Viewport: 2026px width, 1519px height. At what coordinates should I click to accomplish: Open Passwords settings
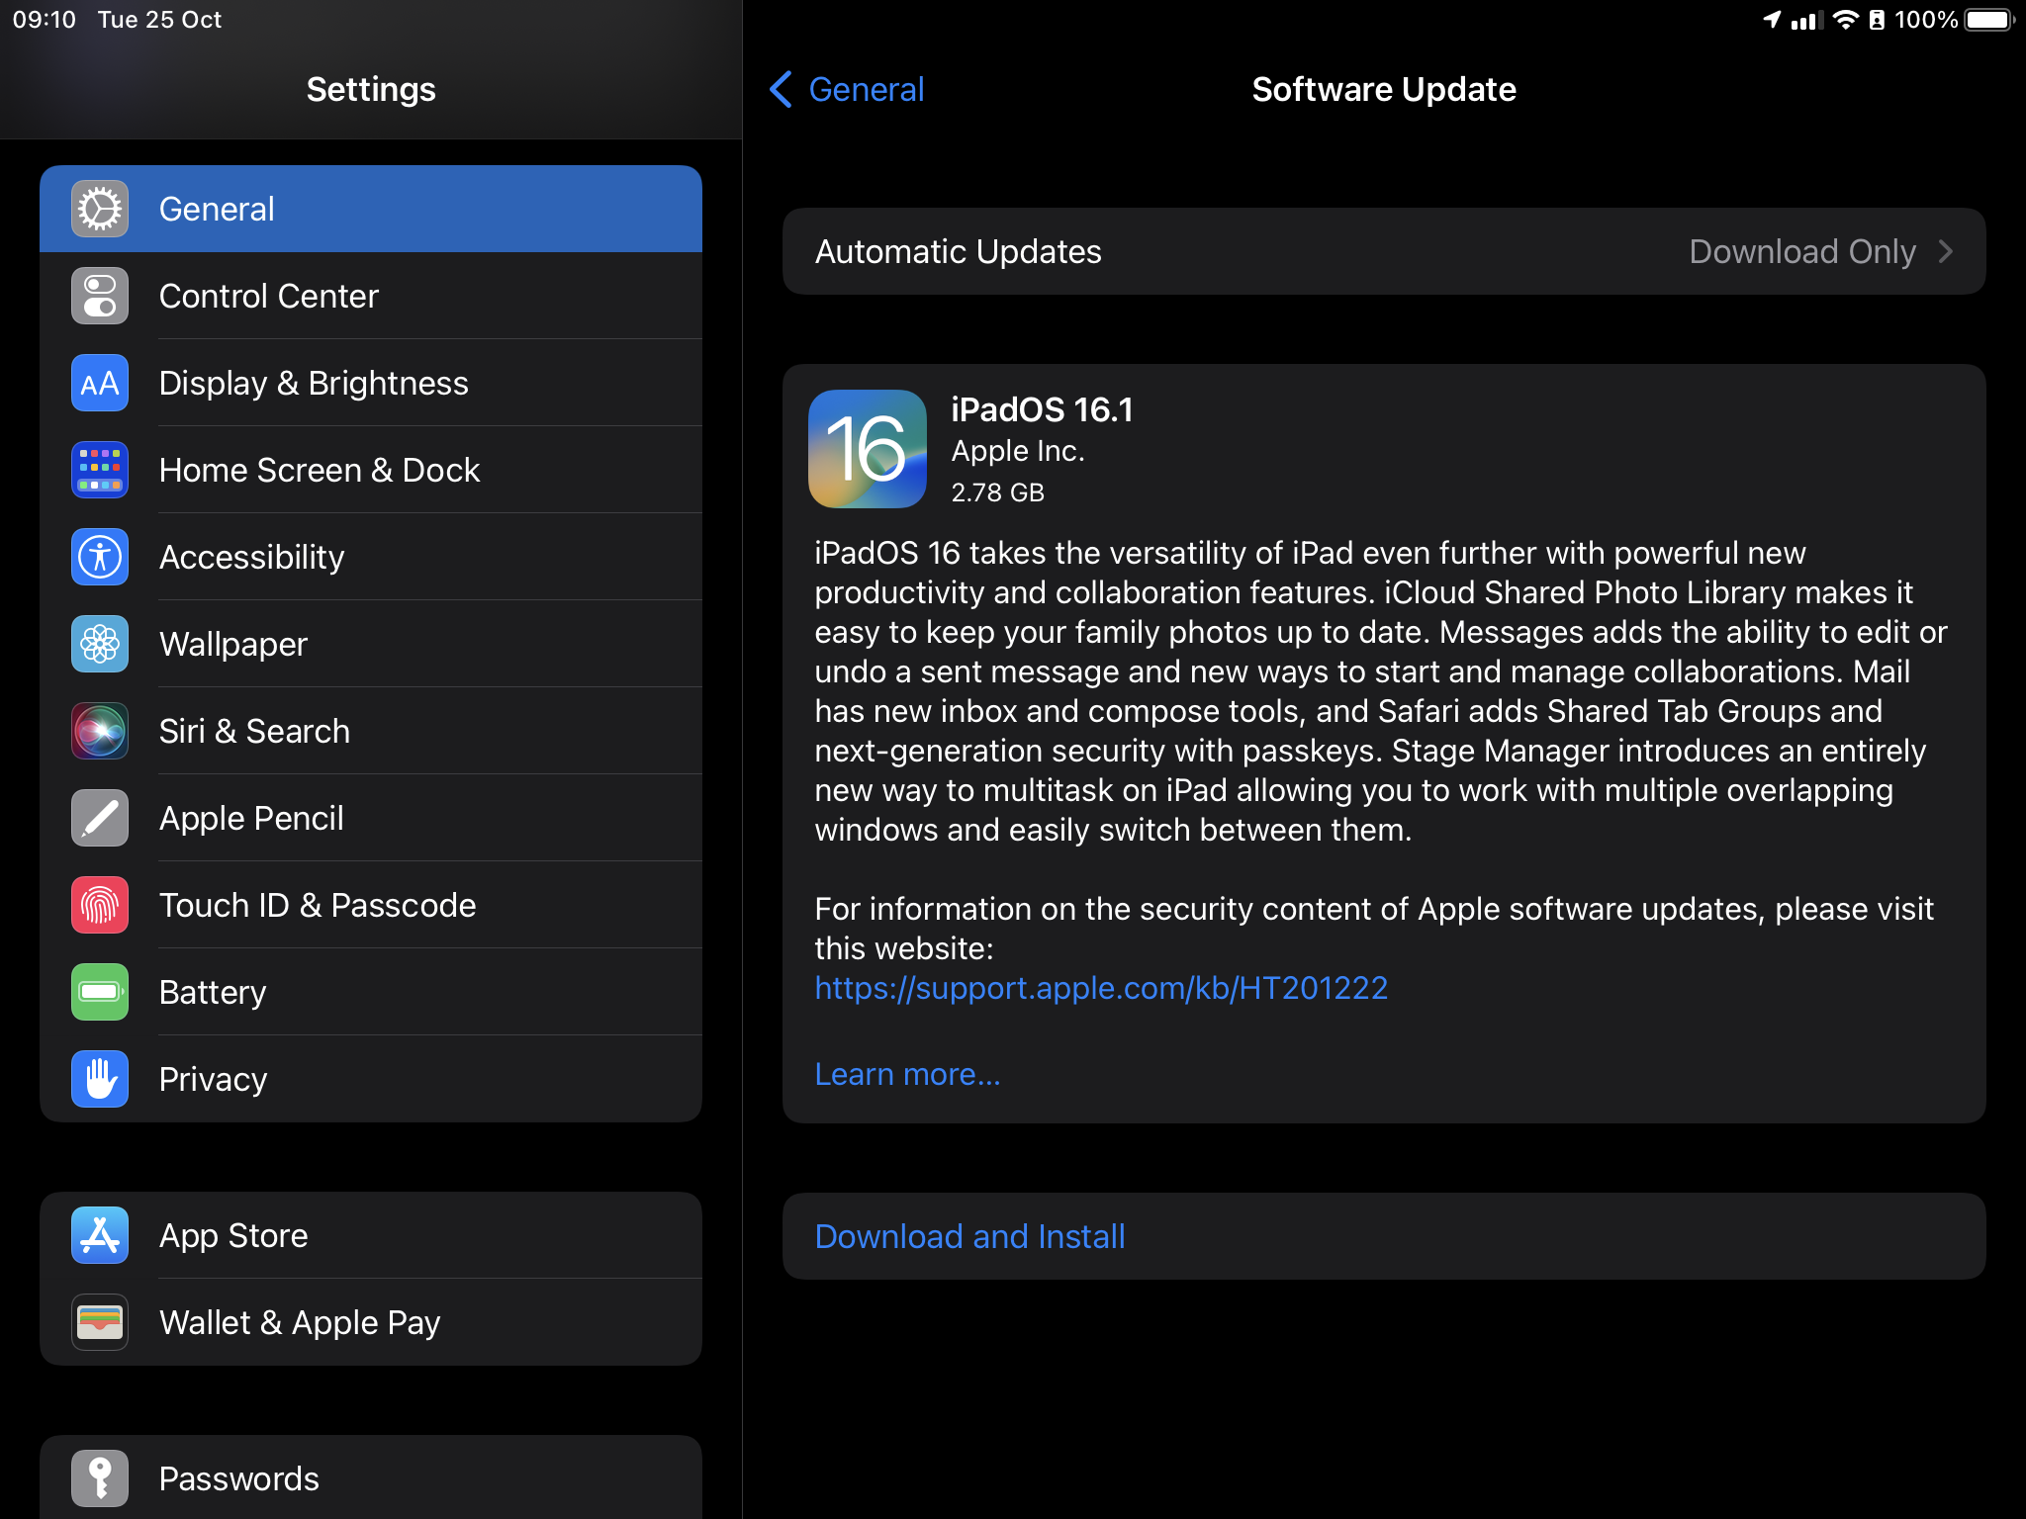click(371, 1478)
